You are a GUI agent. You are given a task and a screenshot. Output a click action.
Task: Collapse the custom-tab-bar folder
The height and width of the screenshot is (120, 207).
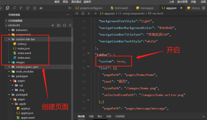click(9, 39)
